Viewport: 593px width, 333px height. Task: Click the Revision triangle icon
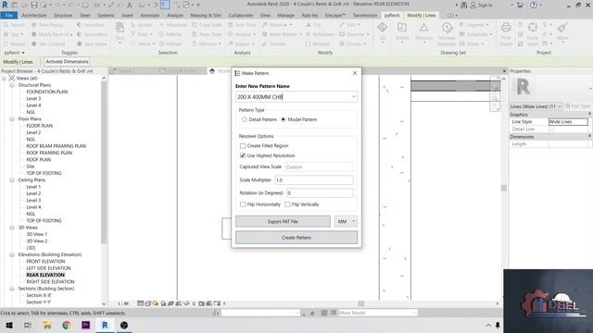[x=424, y=29]
